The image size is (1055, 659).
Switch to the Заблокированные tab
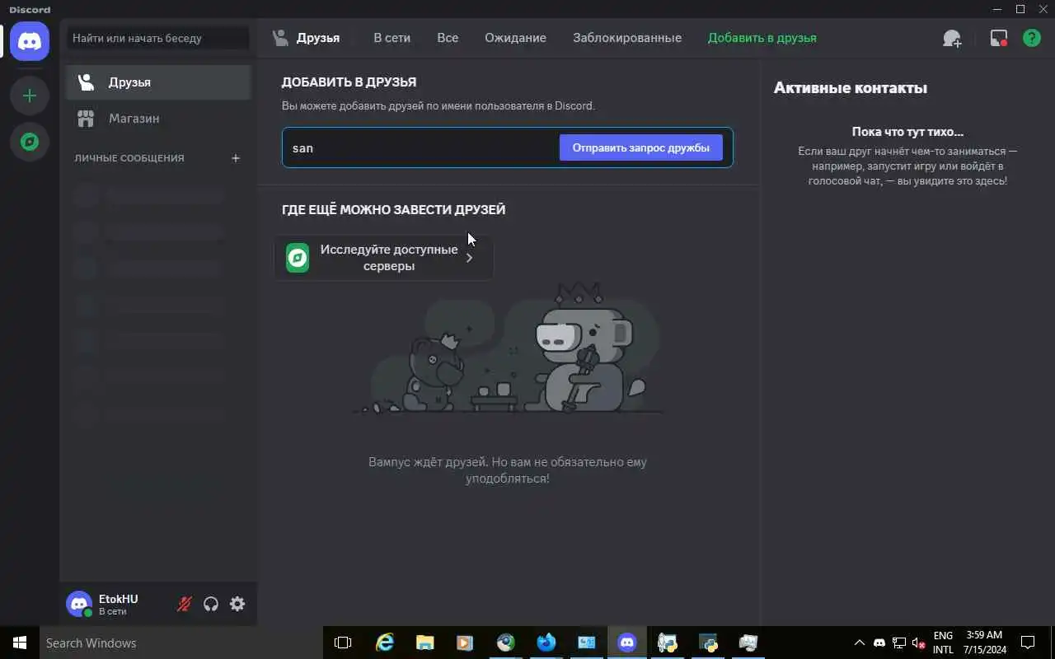[x=627, y=38]
